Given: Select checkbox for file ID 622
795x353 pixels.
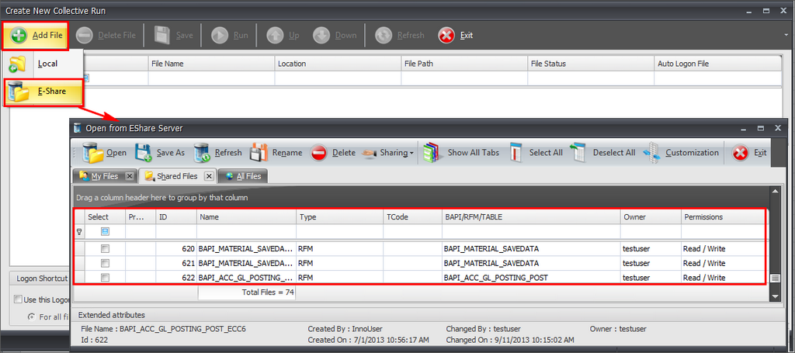Looking at the screenshot, I should tap(106, 278).
